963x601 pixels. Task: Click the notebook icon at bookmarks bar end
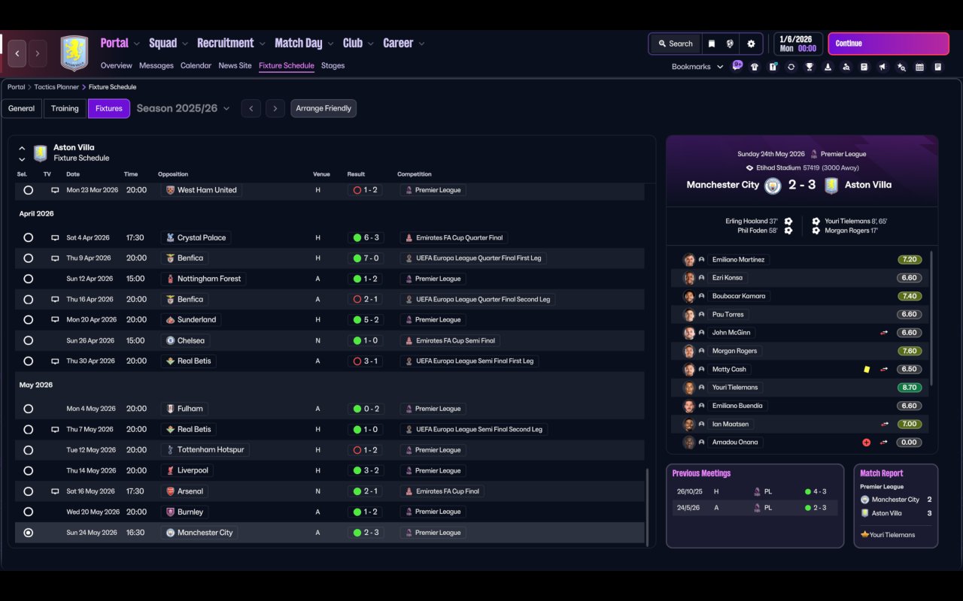pos(937,67)
